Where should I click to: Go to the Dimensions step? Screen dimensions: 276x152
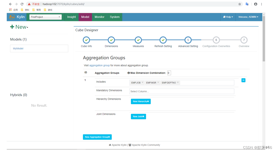point(111,40)
